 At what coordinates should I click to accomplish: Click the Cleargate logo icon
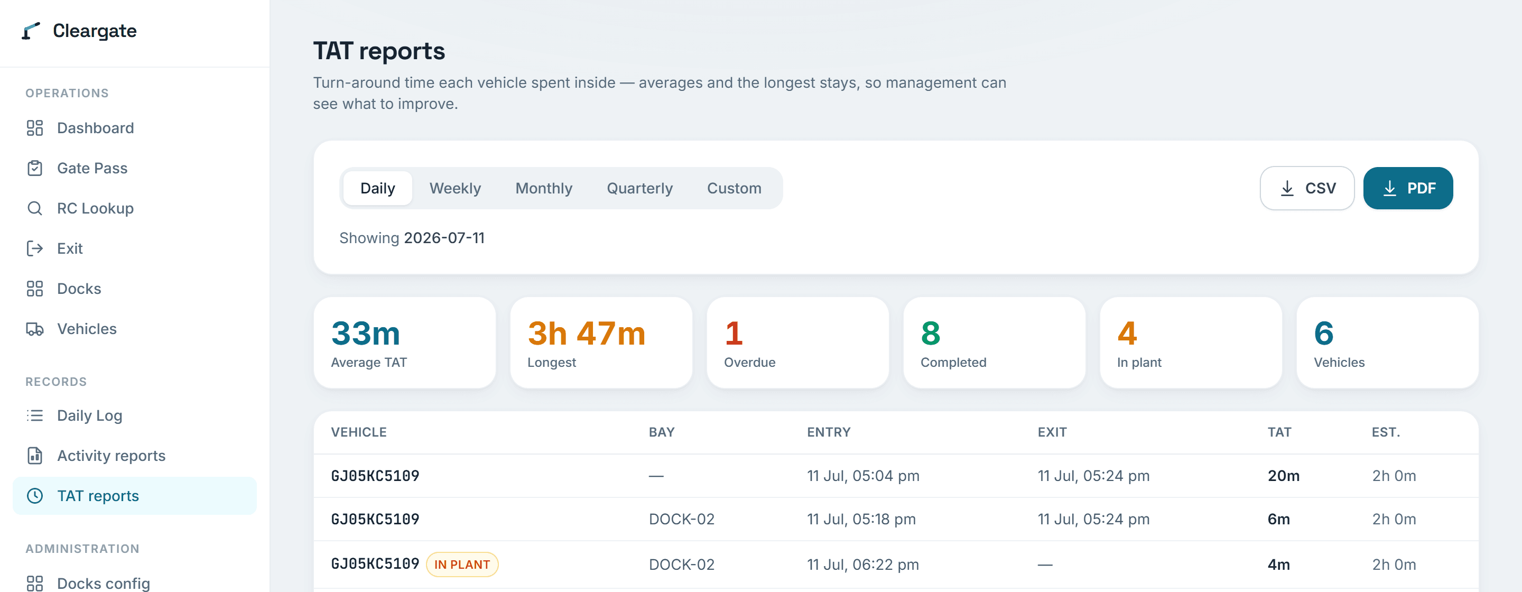click(x=31, y=31)
